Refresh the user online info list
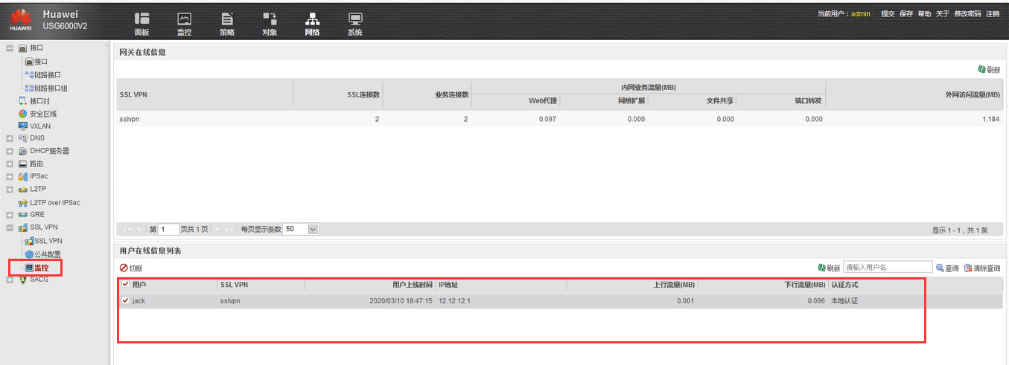1009x365 pixels. coord(829,268)
